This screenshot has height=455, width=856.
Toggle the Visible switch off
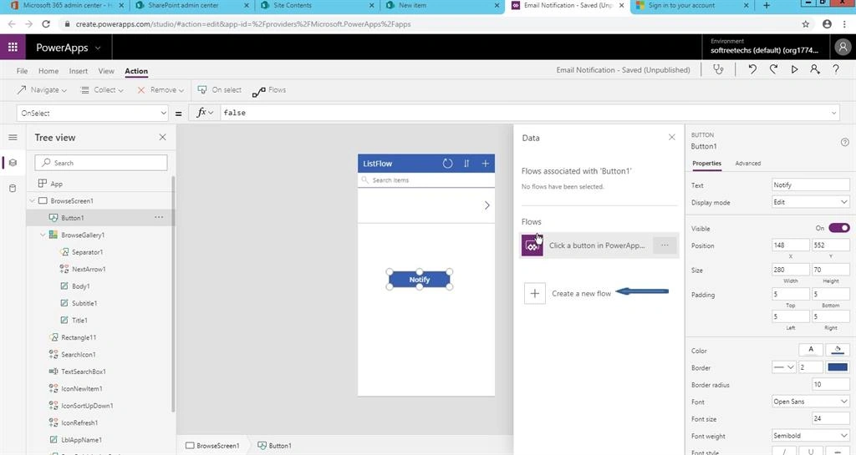pos(839,228)
